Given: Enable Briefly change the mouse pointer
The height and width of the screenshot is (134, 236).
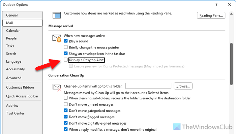Looking at the screenshot, I should tap(66, 47).
